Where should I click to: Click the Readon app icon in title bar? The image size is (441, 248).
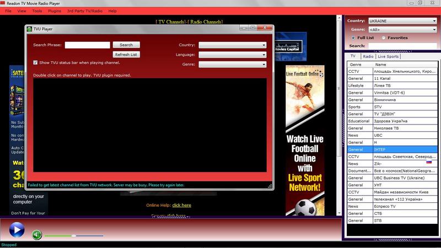pyautogui.click(x=3, y=3)
